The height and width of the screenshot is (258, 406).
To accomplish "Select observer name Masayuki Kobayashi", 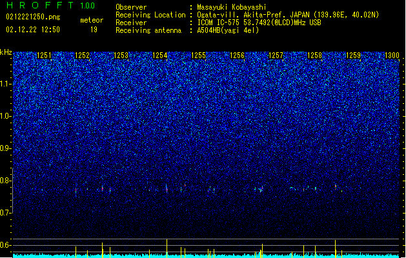I will click(232, 7).
